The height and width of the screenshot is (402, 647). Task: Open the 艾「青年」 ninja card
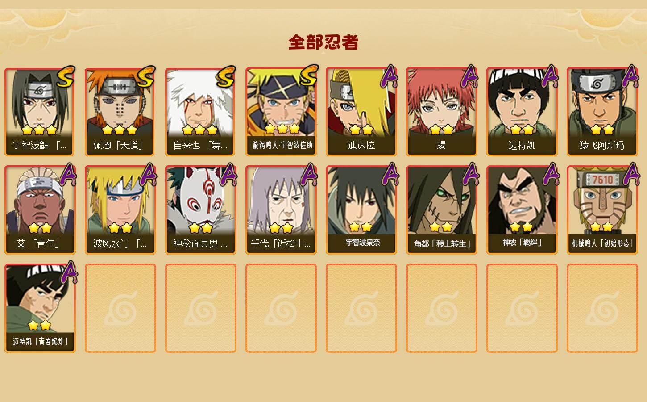(40, 210)
